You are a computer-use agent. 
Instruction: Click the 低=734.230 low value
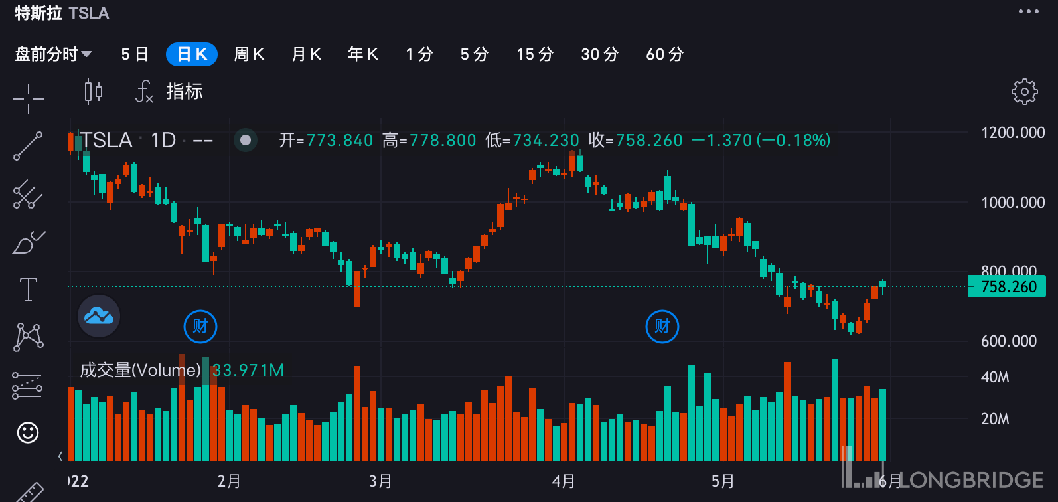pos(532,140)
